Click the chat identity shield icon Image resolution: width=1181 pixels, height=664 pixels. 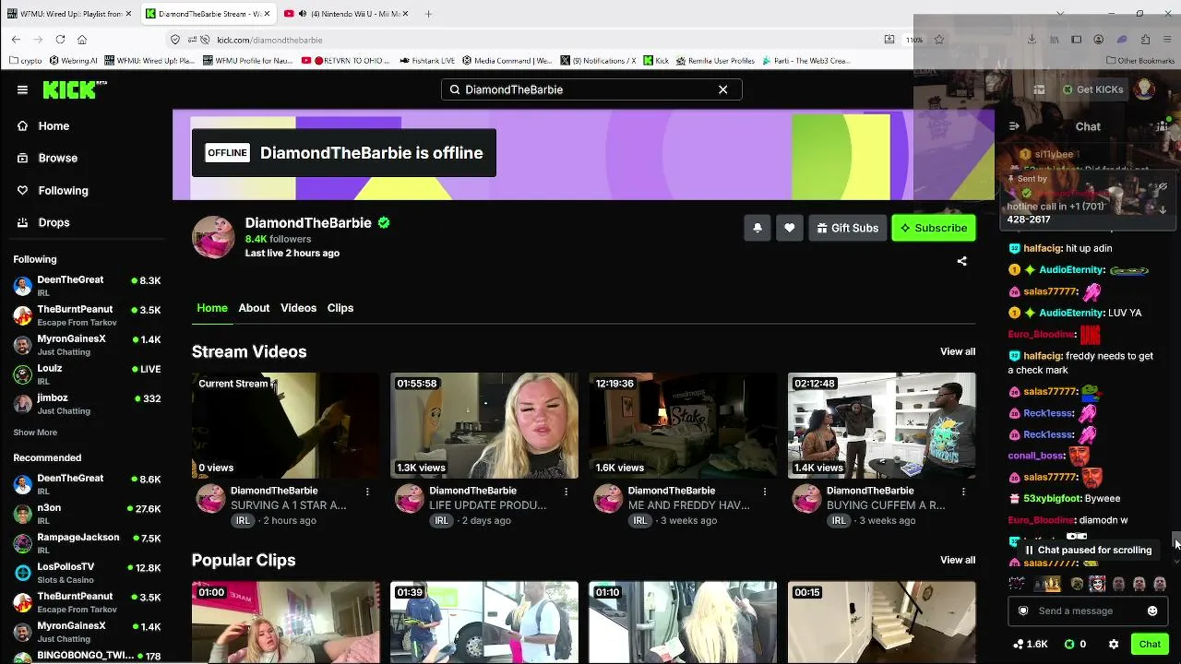click(x=1023, y=611)
